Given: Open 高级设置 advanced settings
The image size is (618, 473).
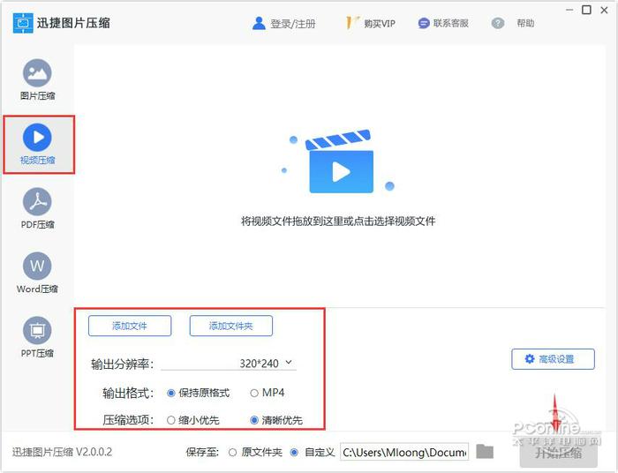Looking at the screenshot, I should pyautogui.click(x=553, y=359).
